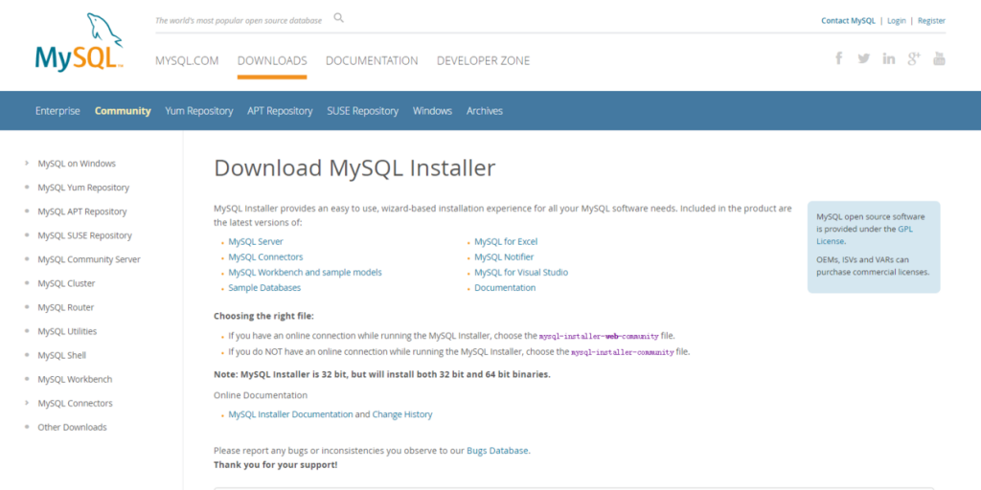Open SUSE Repository in blue bar
This screenshot has height=490, width=981.
(x=362, y=111)
